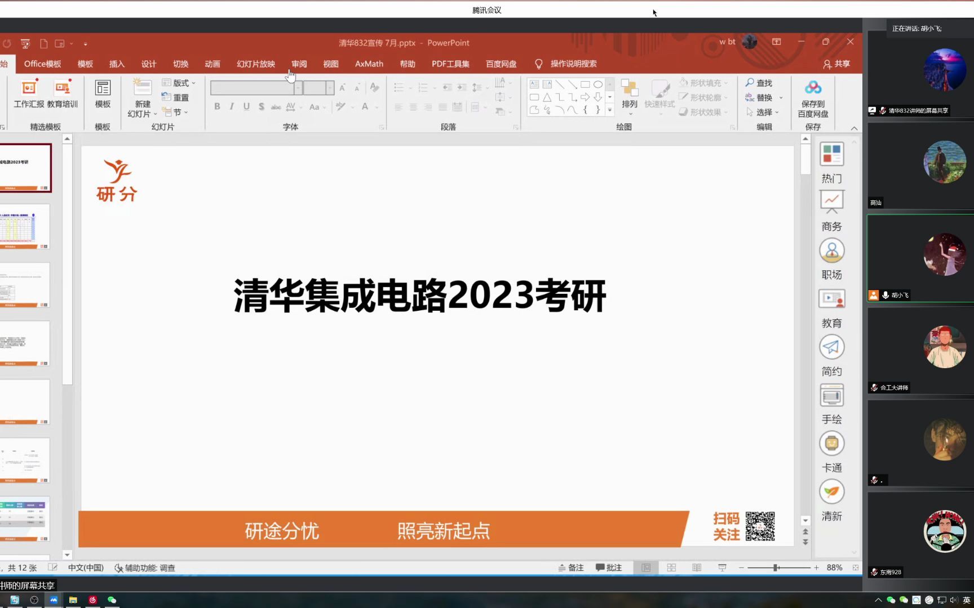Click the new document icon in title bar
The height and width of the screenshot is (608, 974).
(x=43, y=43)
